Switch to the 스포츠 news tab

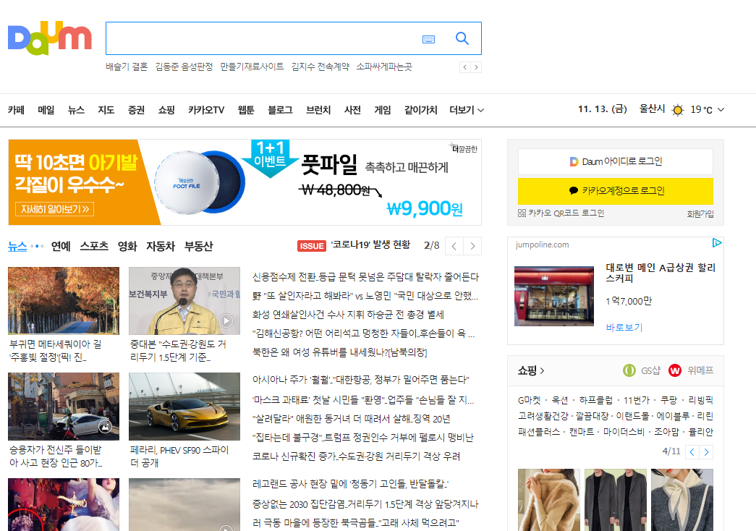94,246
